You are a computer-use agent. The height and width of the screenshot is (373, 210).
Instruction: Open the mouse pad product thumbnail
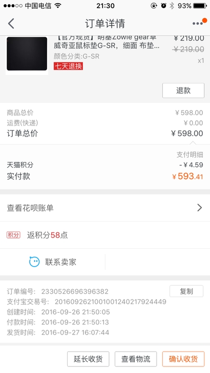point(27,54)
